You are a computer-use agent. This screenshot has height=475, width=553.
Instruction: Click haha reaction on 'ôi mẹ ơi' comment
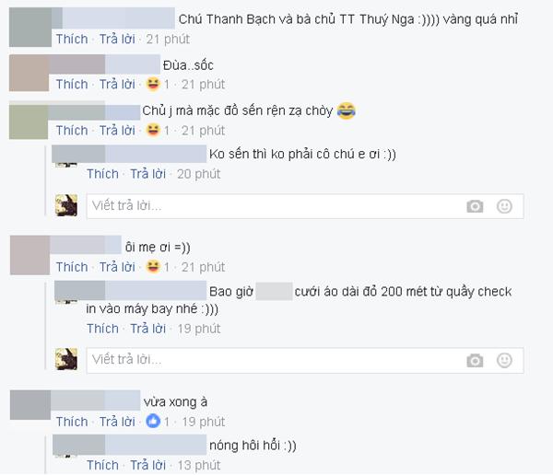153,267
